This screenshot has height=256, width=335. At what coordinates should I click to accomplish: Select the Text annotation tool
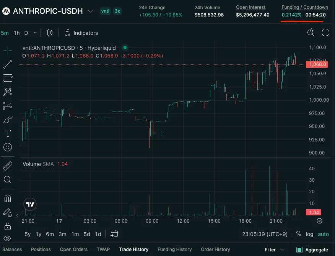pyautogui.click(x=8, y=133)
